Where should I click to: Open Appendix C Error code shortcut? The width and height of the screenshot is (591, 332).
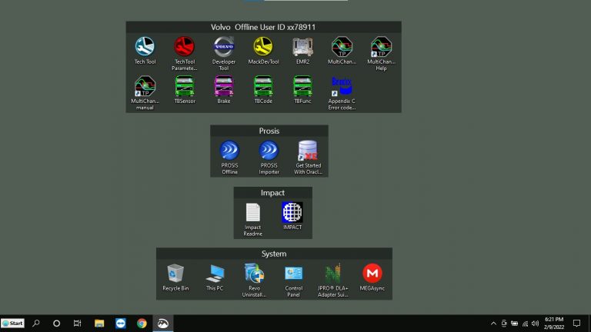point(342,85)
